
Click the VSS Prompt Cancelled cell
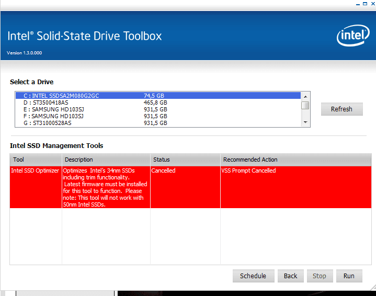(x=295, y=187)
